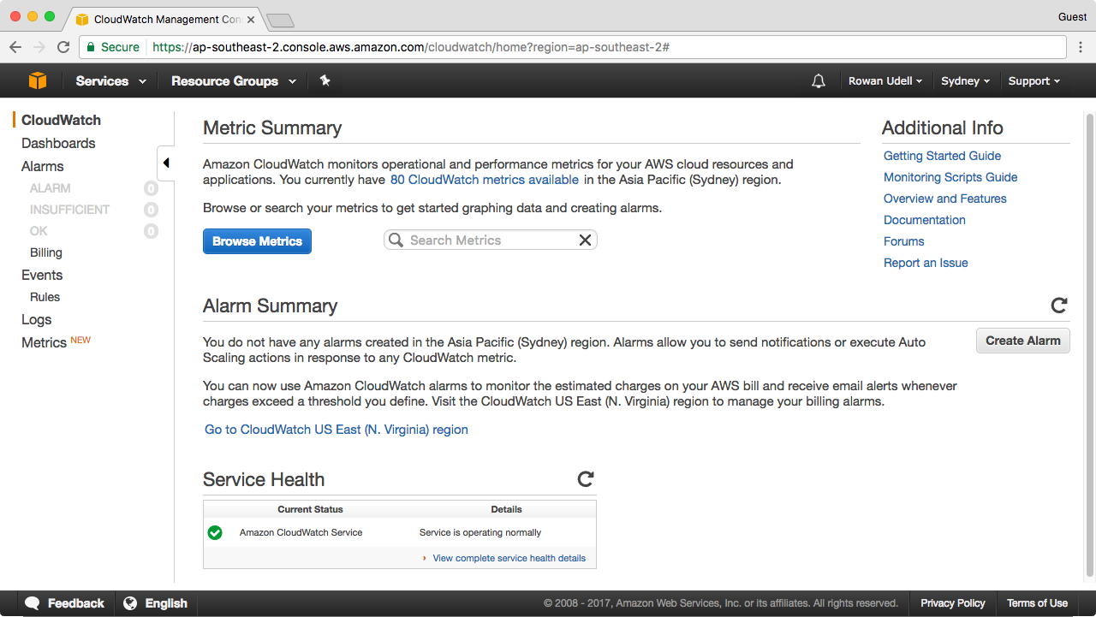This screenshot has height=617, width=1096.
Task: Open Rules under Events
Action: pyautogui.click(x=45, y=297)
